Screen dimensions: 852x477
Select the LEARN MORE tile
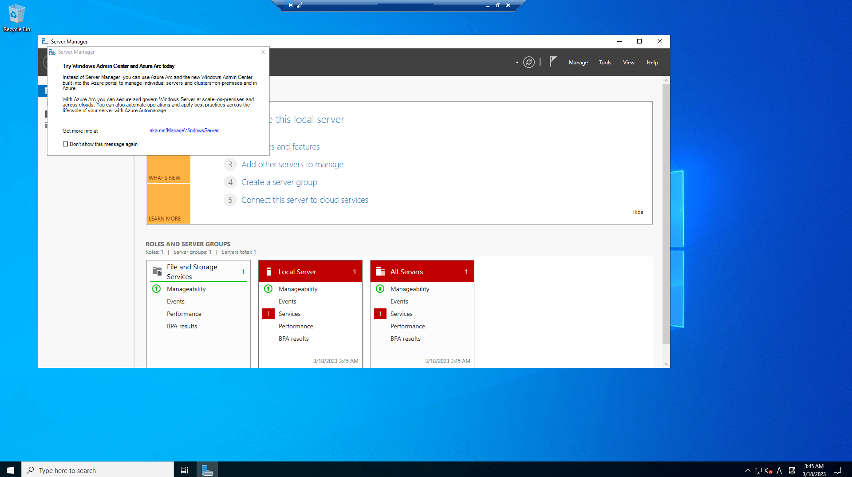click(x=169, y=204)
